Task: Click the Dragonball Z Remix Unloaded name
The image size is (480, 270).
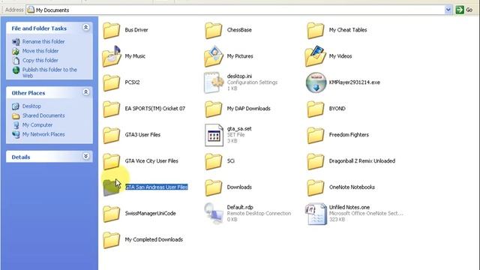Action: coord(361,160)
